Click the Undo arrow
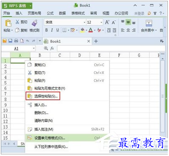The height and width of the screenshot is (156, 169). click(28, 41)
